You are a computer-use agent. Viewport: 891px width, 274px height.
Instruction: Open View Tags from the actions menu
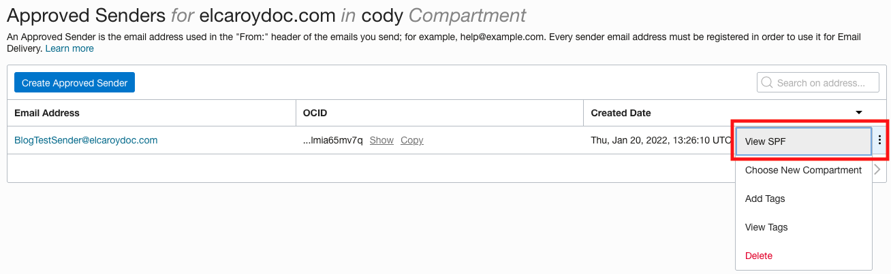(x=766, y=227)
